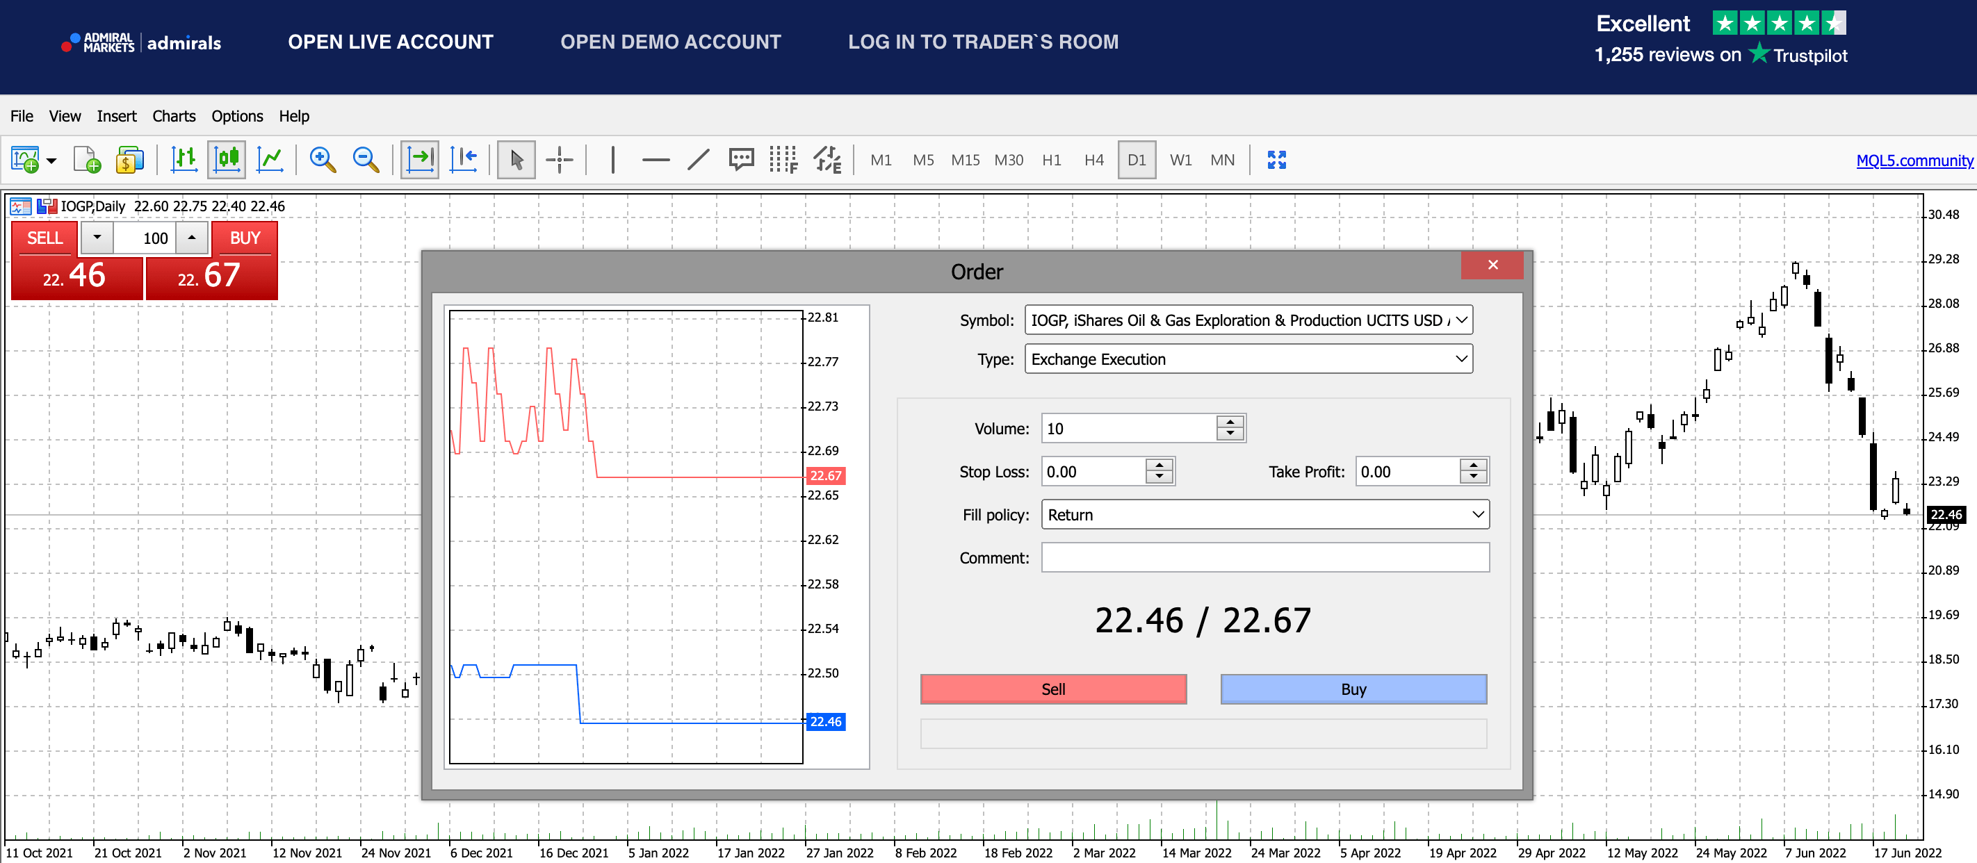
Task: Open the indicators list icon
Action: [x=827, y=161]
